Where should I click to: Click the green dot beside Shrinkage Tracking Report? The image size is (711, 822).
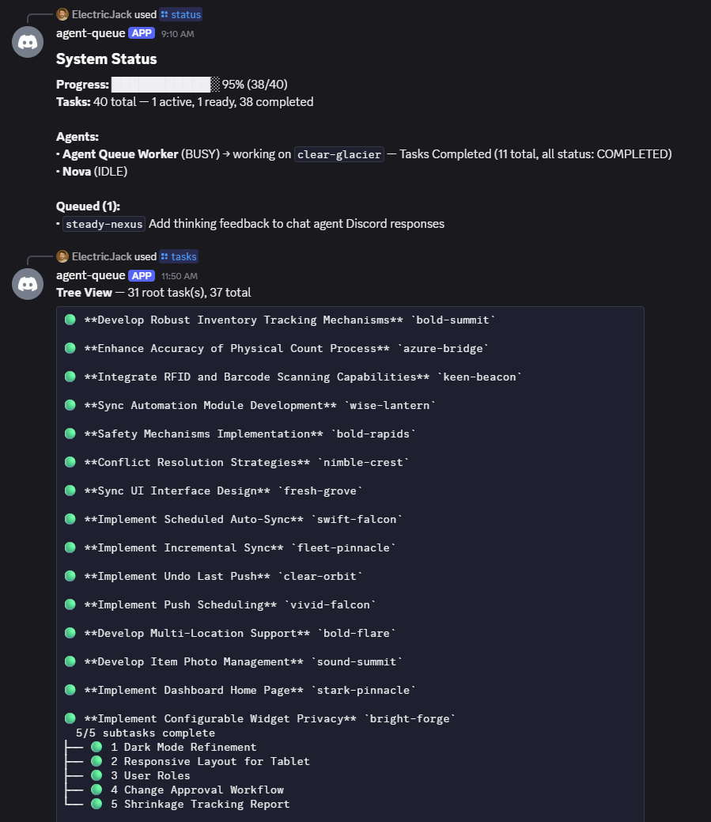tap(96, 803)
